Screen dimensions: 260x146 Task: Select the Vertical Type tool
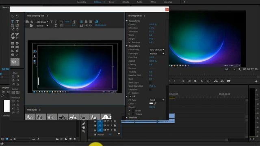17,21
